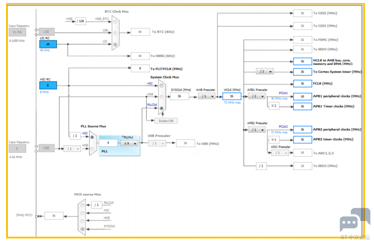Click the APB2 timer clocks value field

[x=302, y=140]
